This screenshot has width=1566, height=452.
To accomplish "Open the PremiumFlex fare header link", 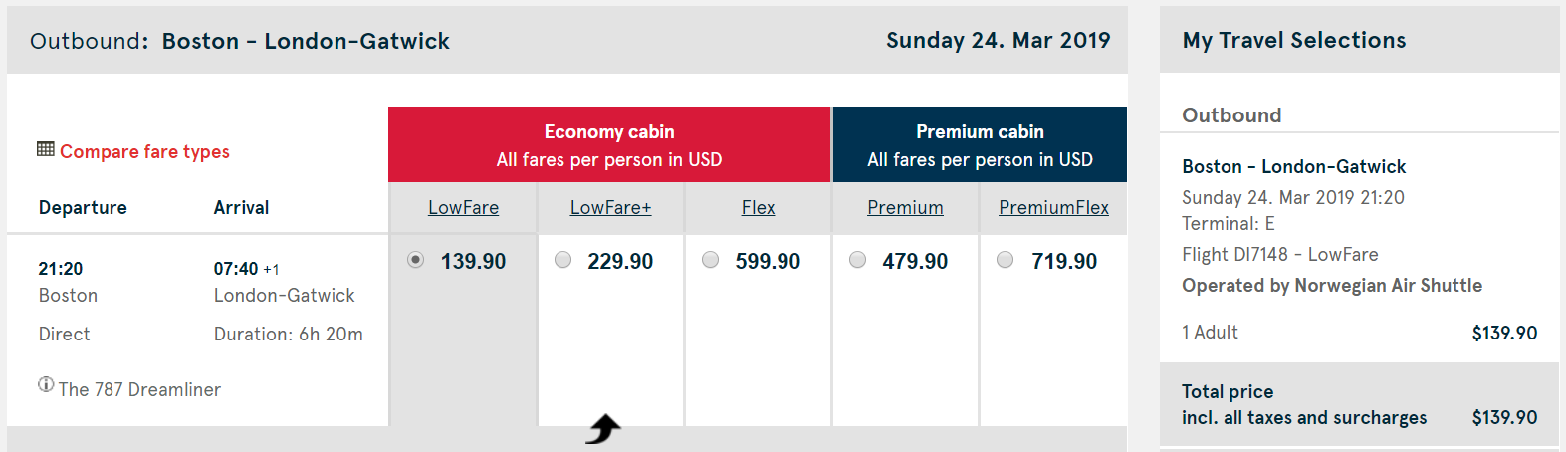I will [x=1053, y=207].
